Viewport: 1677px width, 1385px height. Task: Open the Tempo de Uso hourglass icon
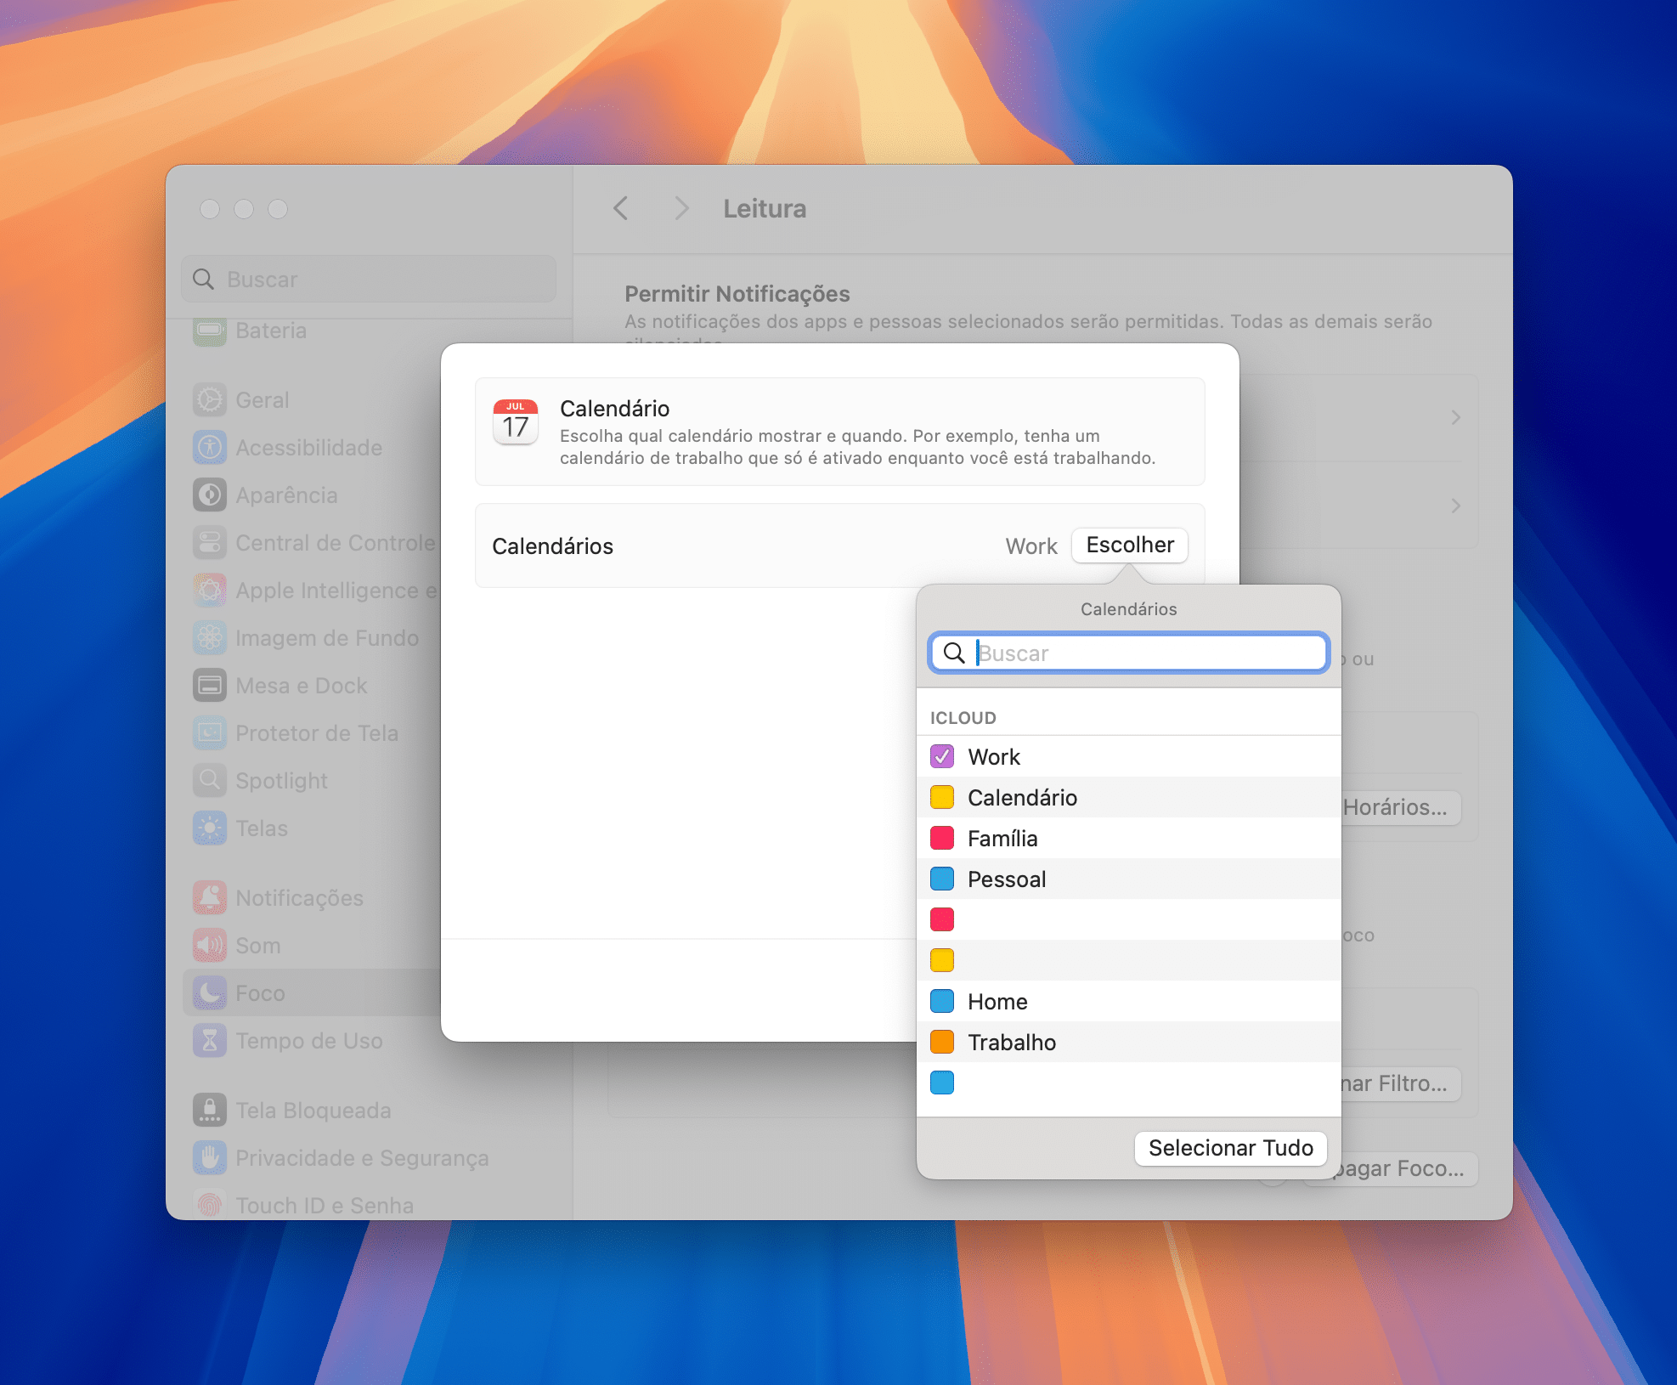tap(210, 1041)
